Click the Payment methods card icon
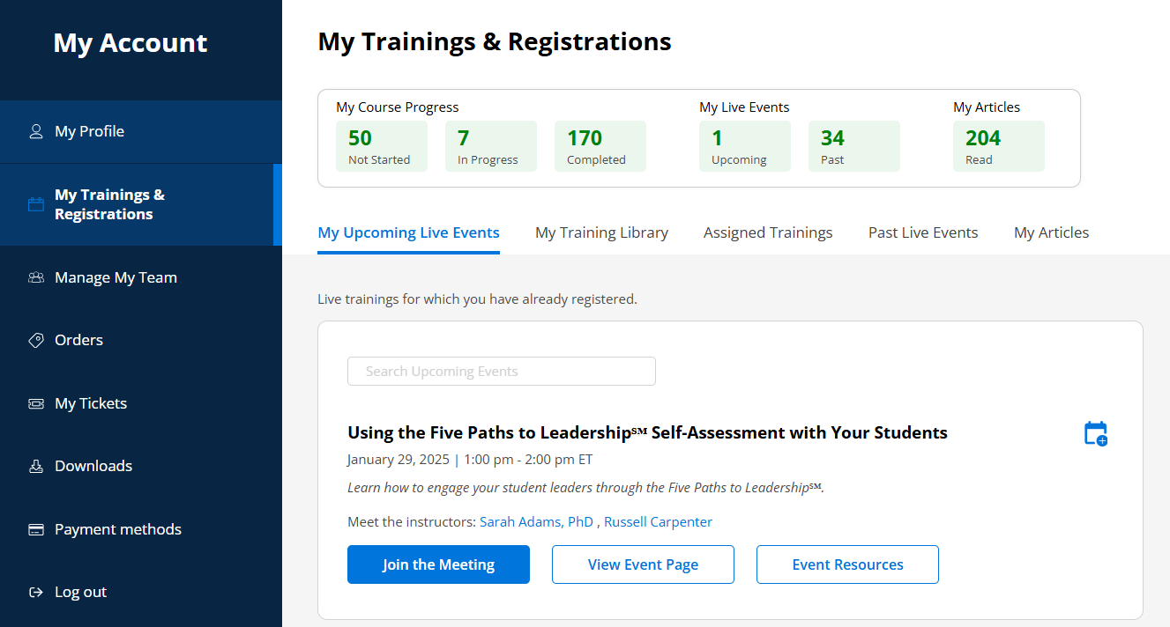Viewport: 1170px width, 627px height. (x=36, y=529)
